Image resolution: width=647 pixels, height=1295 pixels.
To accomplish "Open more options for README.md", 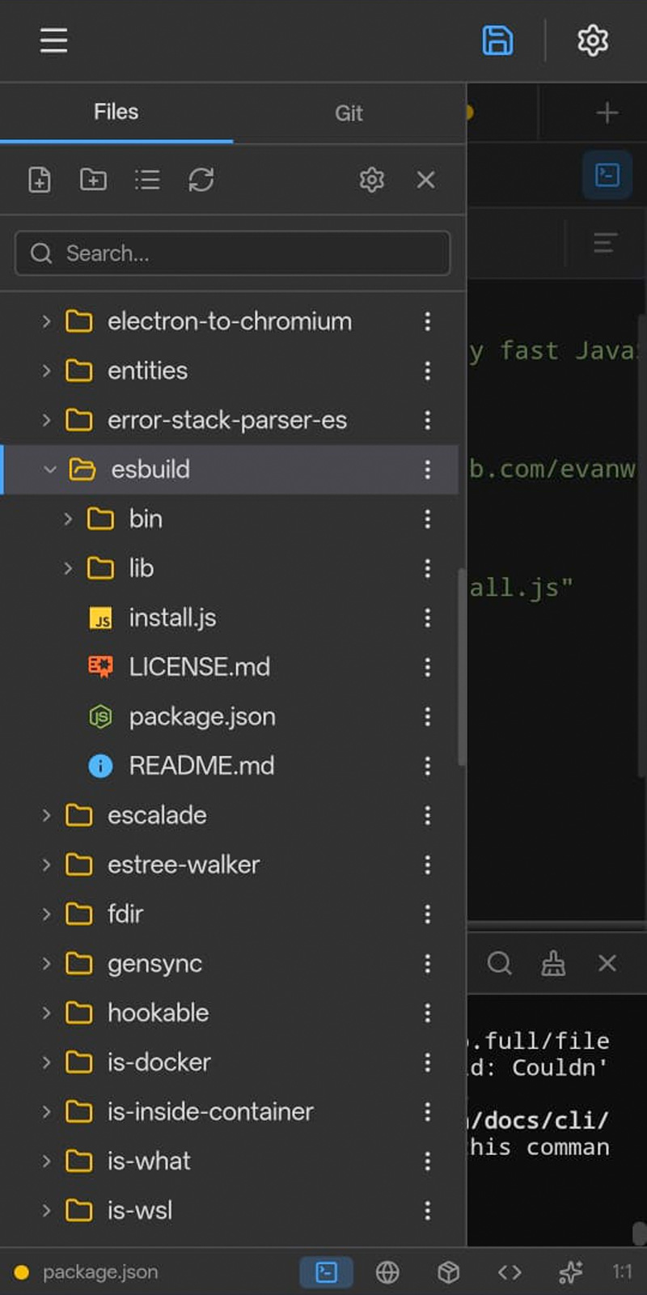I will 427,766.
